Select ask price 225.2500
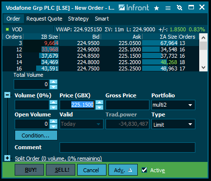Image resolution: width=211 pixels, height=181 pixels. point(130,68)
